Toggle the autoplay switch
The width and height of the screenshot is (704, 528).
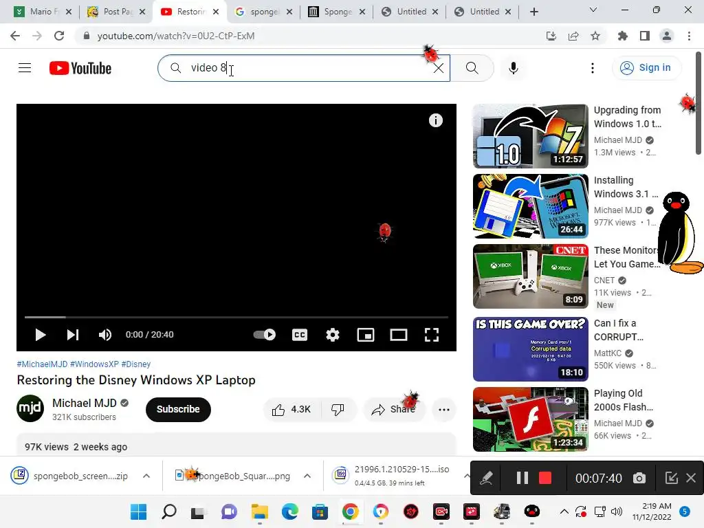265,335
